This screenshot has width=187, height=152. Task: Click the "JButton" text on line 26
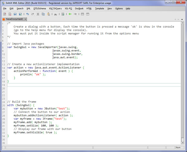50,109
